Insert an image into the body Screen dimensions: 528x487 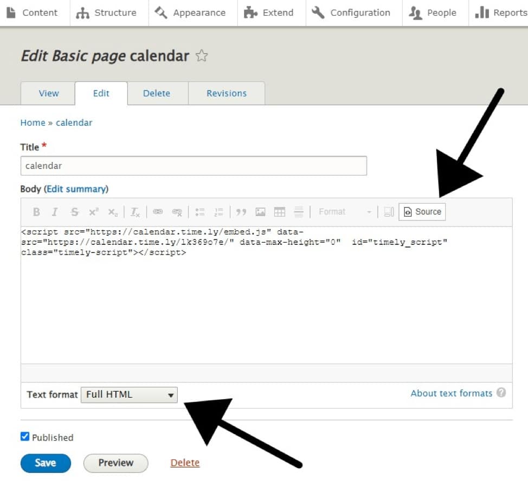(x=260, y=212)
